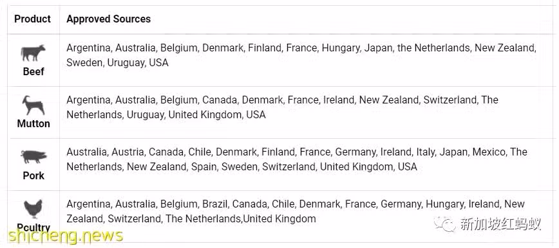Click the goat icon above Mutton

[33, 105]
